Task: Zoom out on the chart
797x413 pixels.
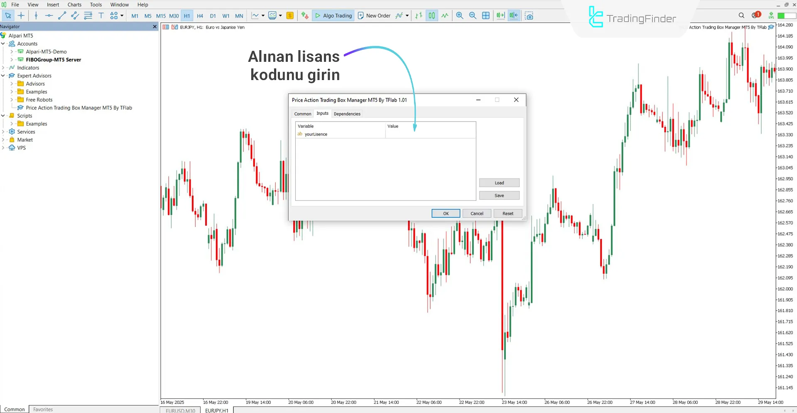Action: pyautogui.click(x=473, y=16)
